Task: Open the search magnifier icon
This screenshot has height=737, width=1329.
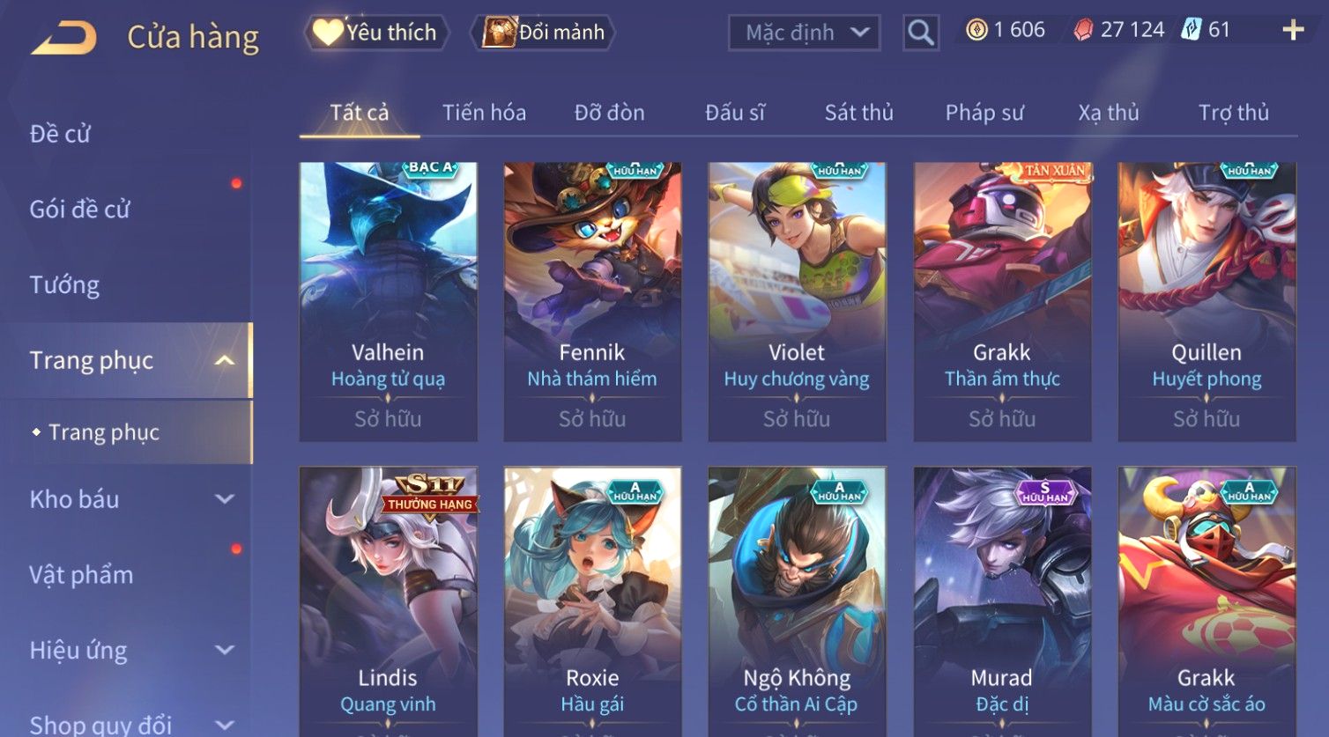Action: pos(921,33)
